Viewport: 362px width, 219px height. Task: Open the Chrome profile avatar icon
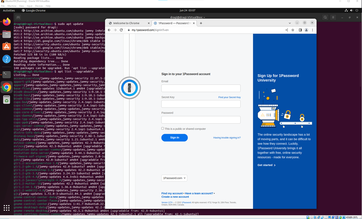tap(306, 30)
